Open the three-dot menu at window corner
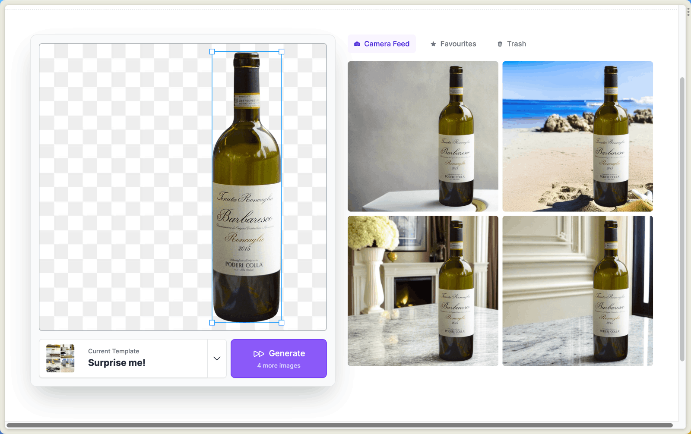Screen dimensions: 691x434 [x=688, y=12]
